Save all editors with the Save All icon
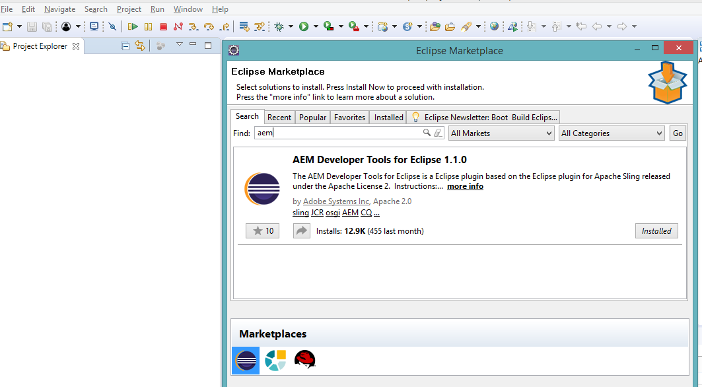The width and height of the screenshot is (702, 387). pos(47,26)
